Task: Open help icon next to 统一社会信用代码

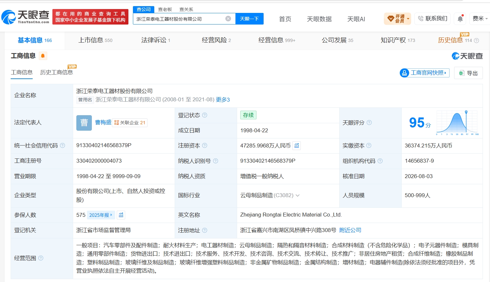Action: coord(62,146)
